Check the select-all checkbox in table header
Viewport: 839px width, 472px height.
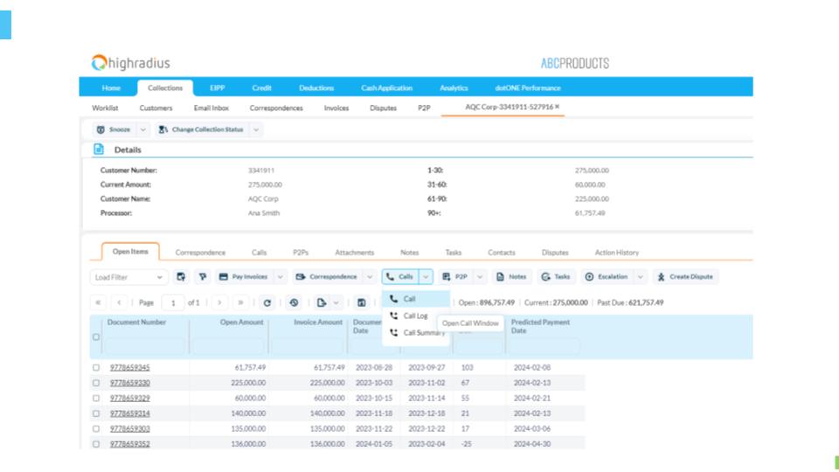(x=96, y=337)
